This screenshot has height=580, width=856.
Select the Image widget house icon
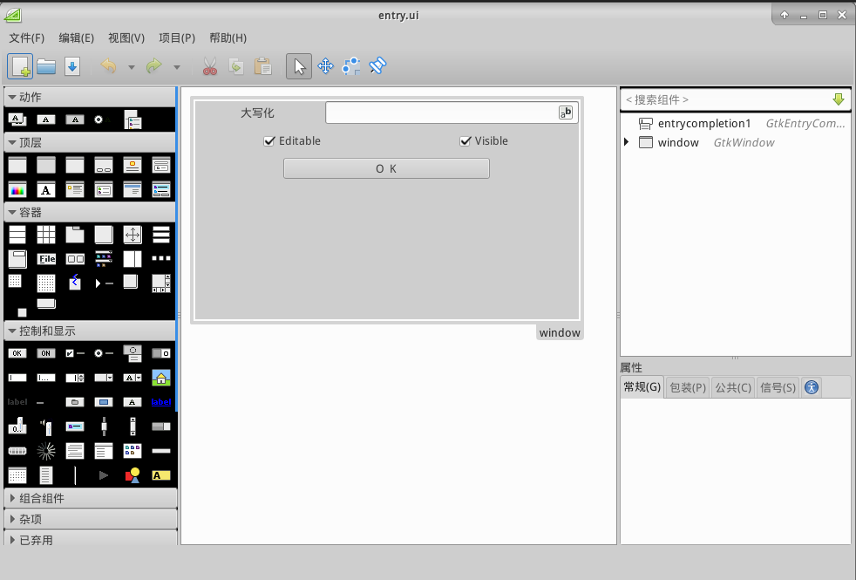161,378
